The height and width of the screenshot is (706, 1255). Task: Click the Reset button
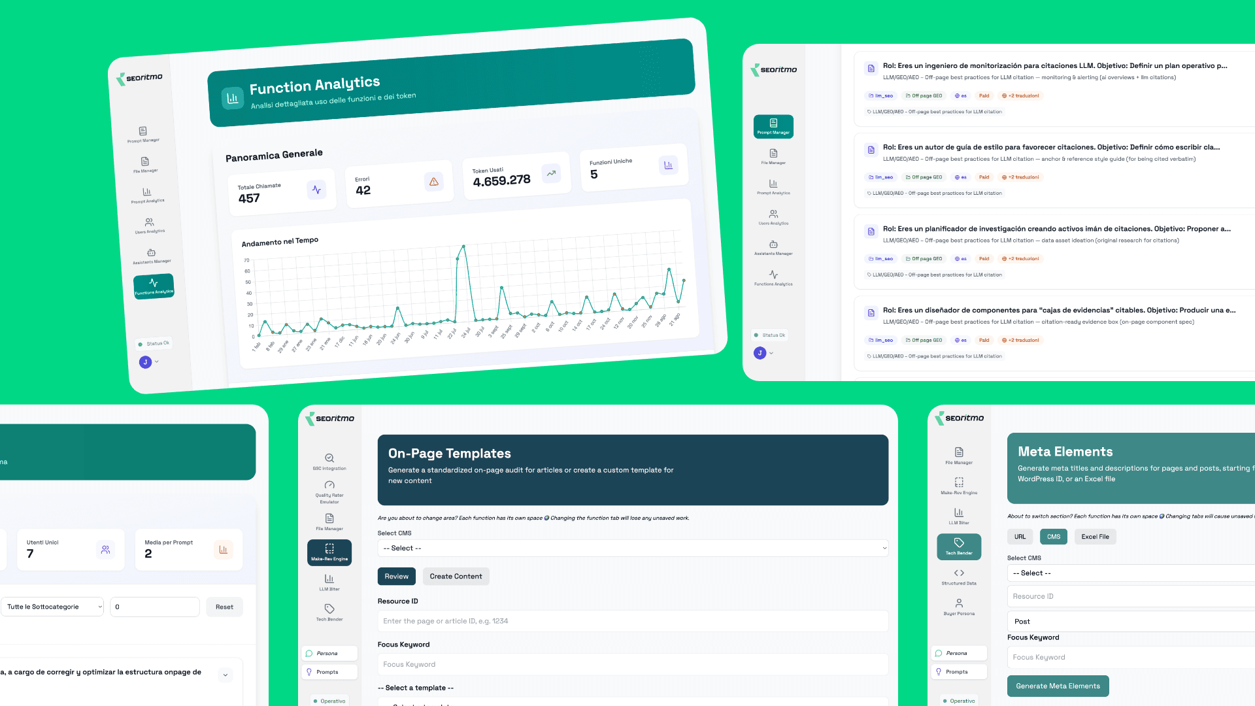[224, 607]
